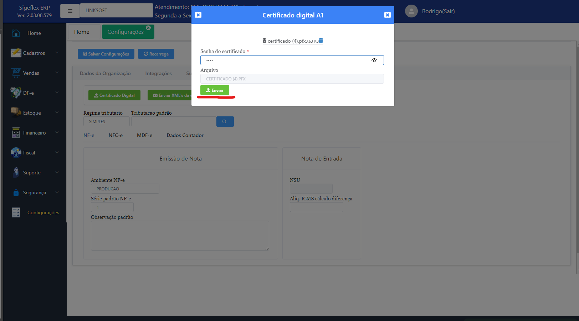This screenshot has width=579, height=321.
Task: Delete the uploaded certificado (4).pfx file
Action: [321, 41]
